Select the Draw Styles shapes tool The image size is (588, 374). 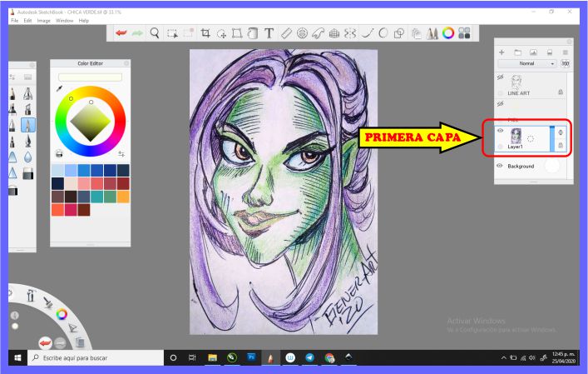399,33
